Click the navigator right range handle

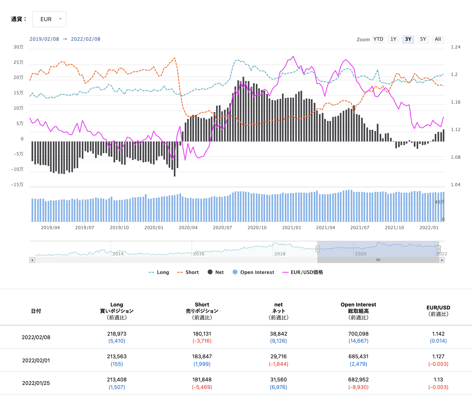pos(439,249)
